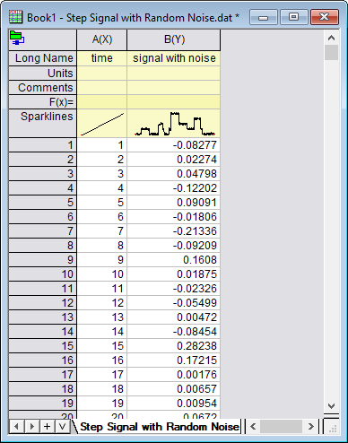Image resolution: width=348 pixels, height=443 pixels.
Task: Click cell with value -0.21336
Action: [174, 231]
